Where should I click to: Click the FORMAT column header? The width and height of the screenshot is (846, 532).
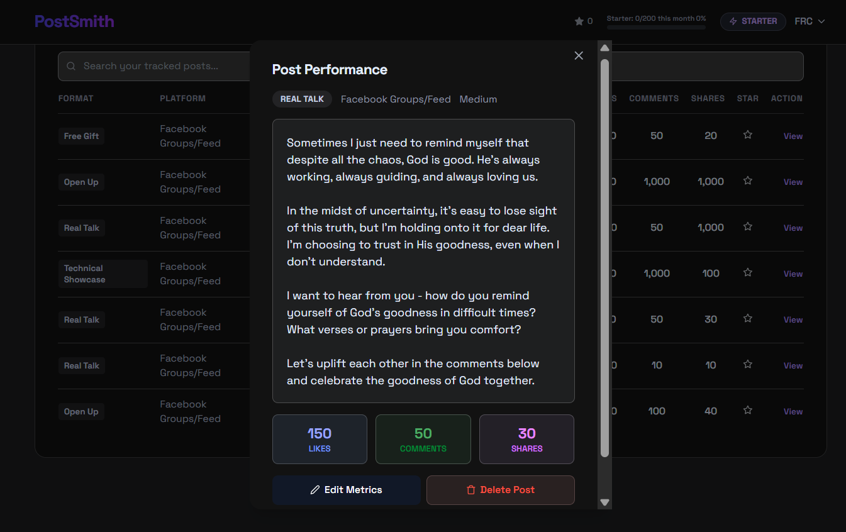75,99
